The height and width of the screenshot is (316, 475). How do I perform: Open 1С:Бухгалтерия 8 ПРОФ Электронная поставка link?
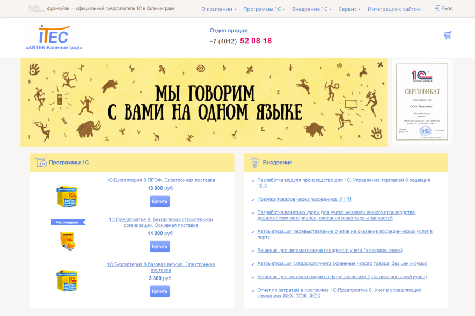pos(160,180)
